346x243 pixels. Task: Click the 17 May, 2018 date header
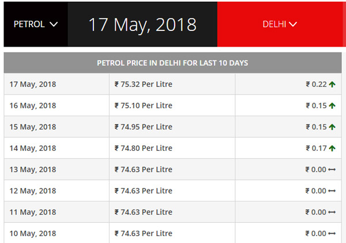(x=142, y=24)
